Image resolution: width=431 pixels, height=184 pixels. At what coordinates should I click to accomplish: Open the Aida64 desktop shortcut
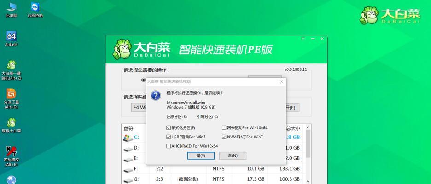11,39
